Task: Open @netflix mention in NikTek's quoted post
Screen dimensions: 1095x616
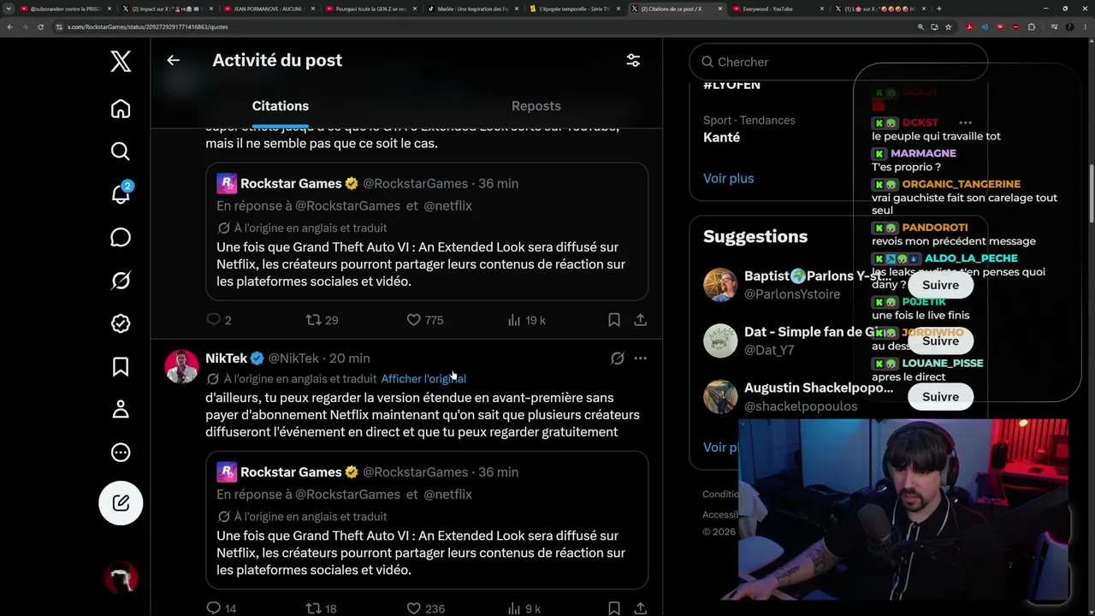Action: [447, 495]
